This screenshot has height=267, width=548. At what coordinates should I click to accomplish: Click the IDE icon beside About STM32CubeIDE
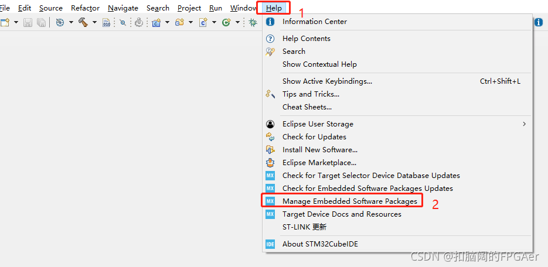pos(270,244)
